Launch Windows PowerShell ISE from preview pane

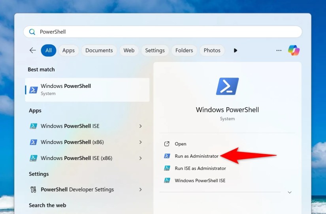pyautogui.click(x=200, y=181)
